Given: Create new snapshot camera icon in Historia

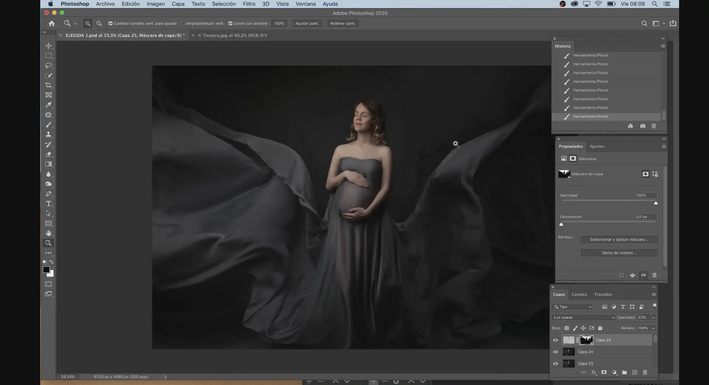Looking at the screenshot, I should coord(643,126).
